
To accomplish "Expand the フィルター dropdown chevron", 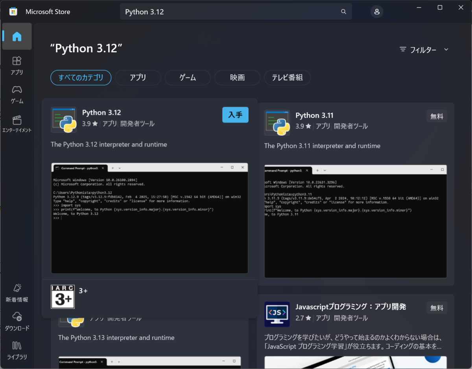I will [x=446, y=49].
